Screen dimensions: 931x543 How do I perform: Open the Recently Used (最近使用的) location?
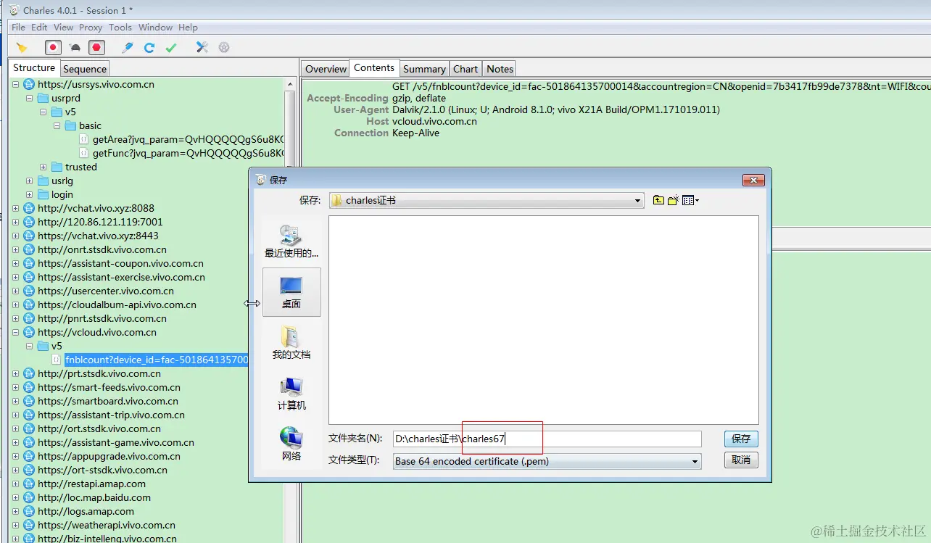[291, 242]
